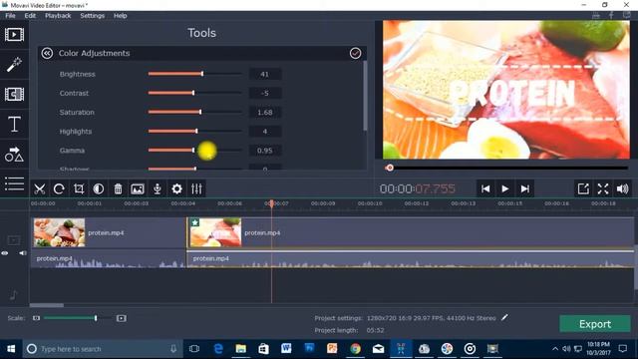Click the Saturation value field 1.68

(265, 113)
